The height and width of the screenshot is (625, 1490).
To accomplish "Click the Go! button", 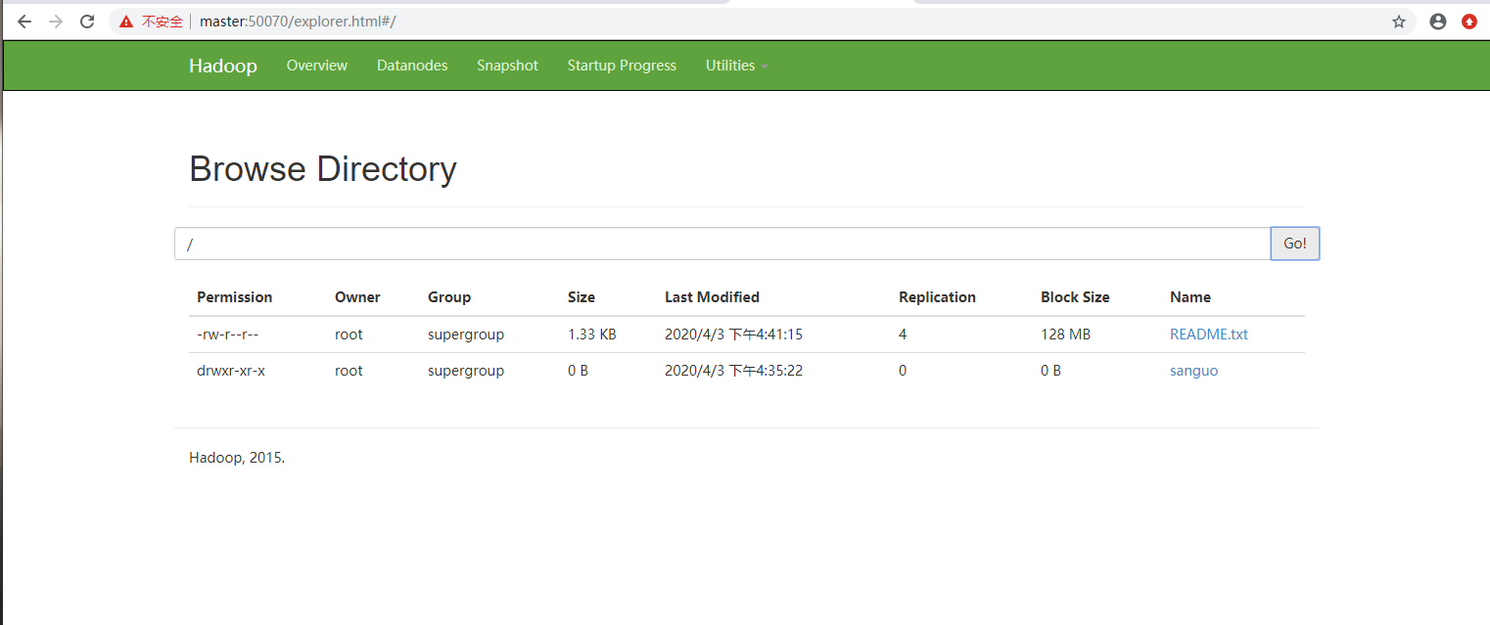I will pyautogui.click(x=1295, y=244).
